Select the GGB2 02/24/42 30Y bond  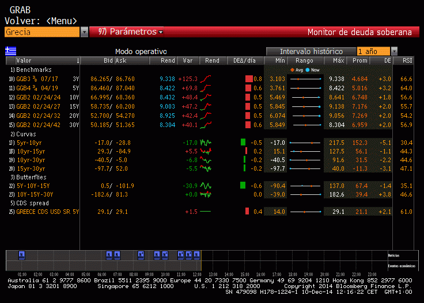44,125
